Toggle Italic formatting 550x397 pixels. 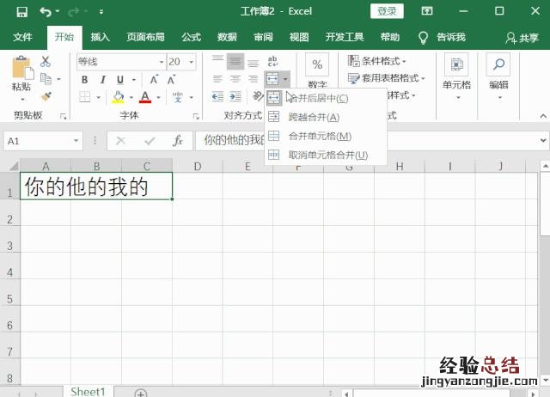[101, 79]
